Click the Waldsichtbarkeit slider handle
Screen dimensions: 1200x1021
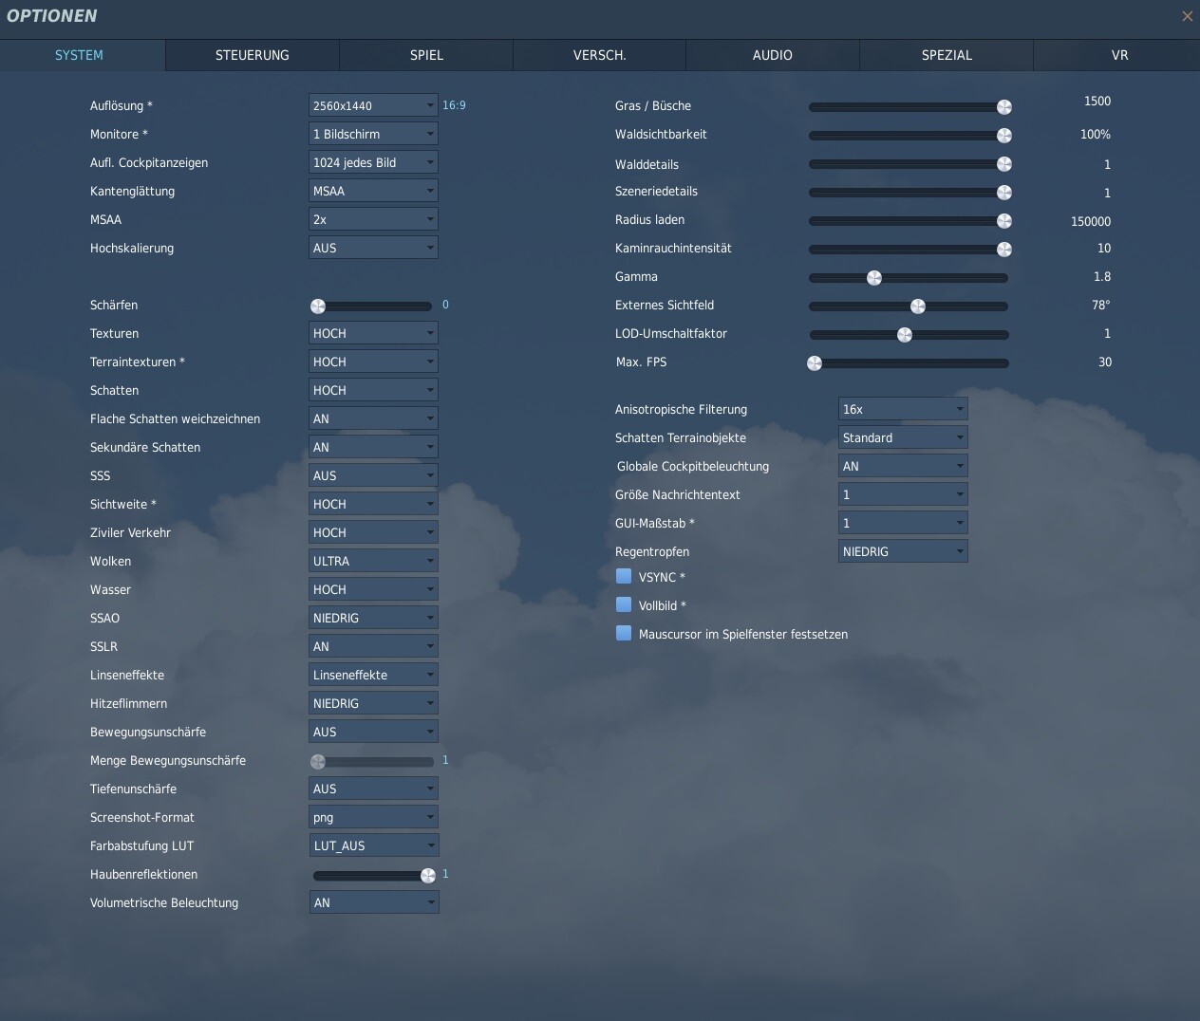[1003, 136]
